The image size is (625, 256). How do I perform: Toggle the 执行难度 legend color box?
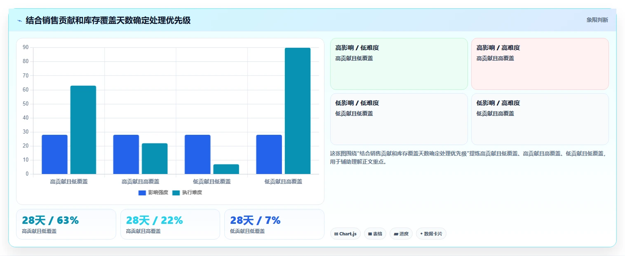176,193
